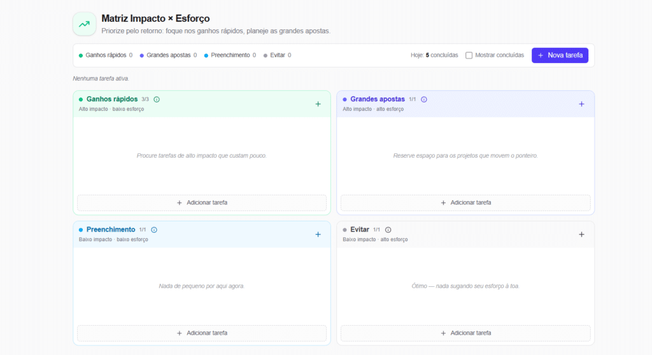652x355 pixels.
Task: Click 'Baixo impacto · alto esforço' subtitle
Action: [375, 239]
